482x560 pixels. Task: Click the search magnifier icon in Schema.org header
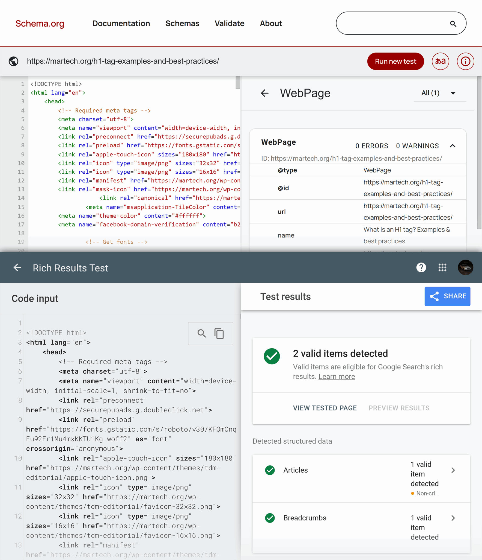tap(453, 24)
